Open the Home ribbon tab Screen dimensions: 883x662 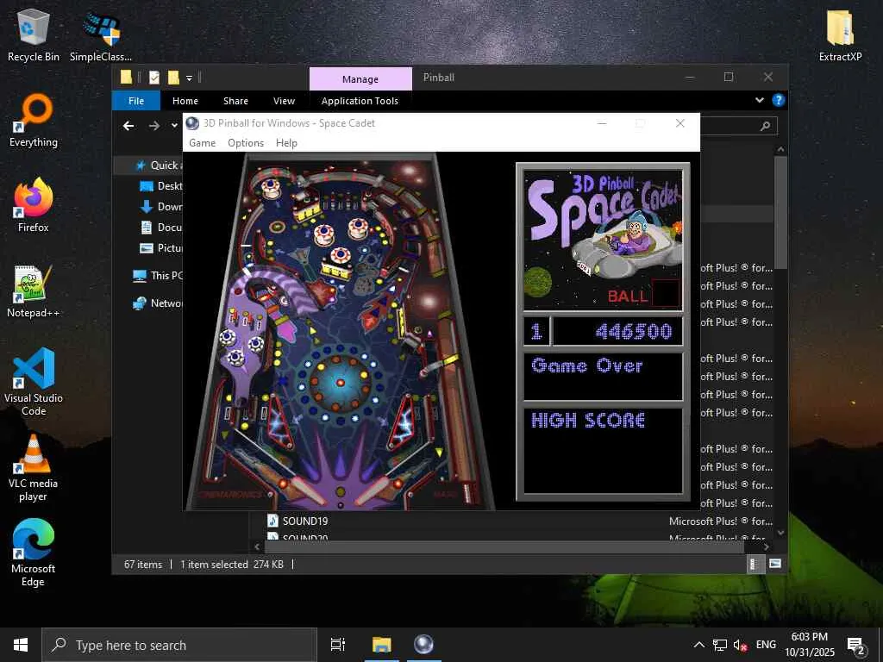point(185,101)
